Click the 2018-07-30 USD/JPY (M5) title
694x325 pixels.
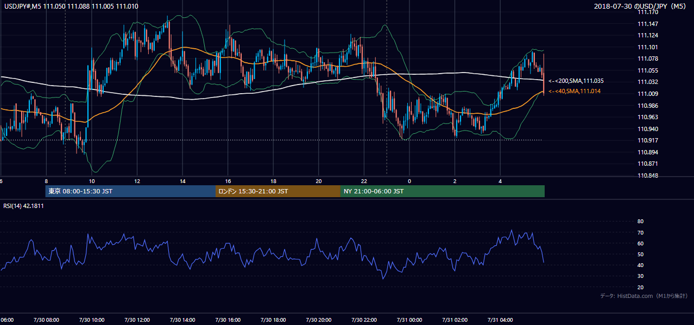640,6
